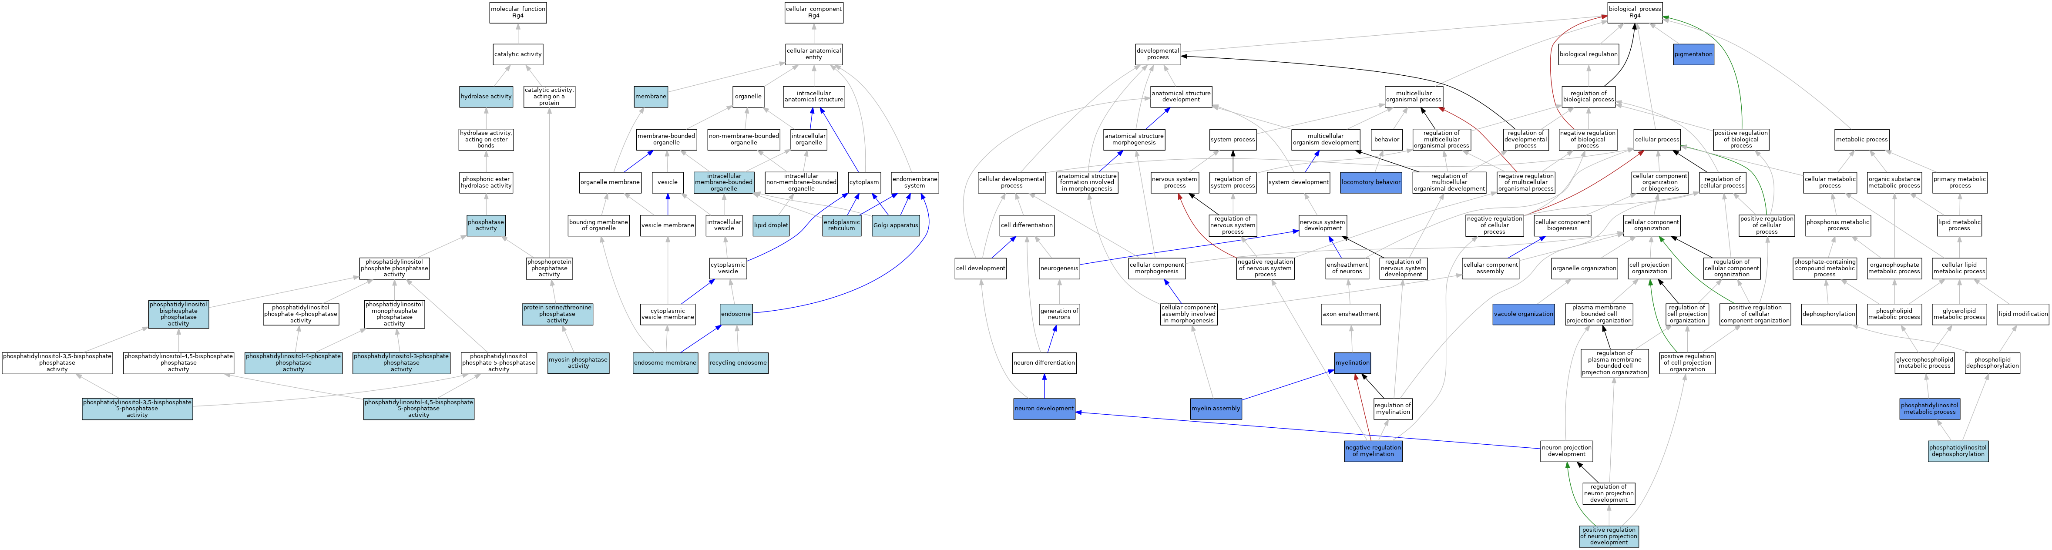Click the cellular process node

coord(1657,139)
